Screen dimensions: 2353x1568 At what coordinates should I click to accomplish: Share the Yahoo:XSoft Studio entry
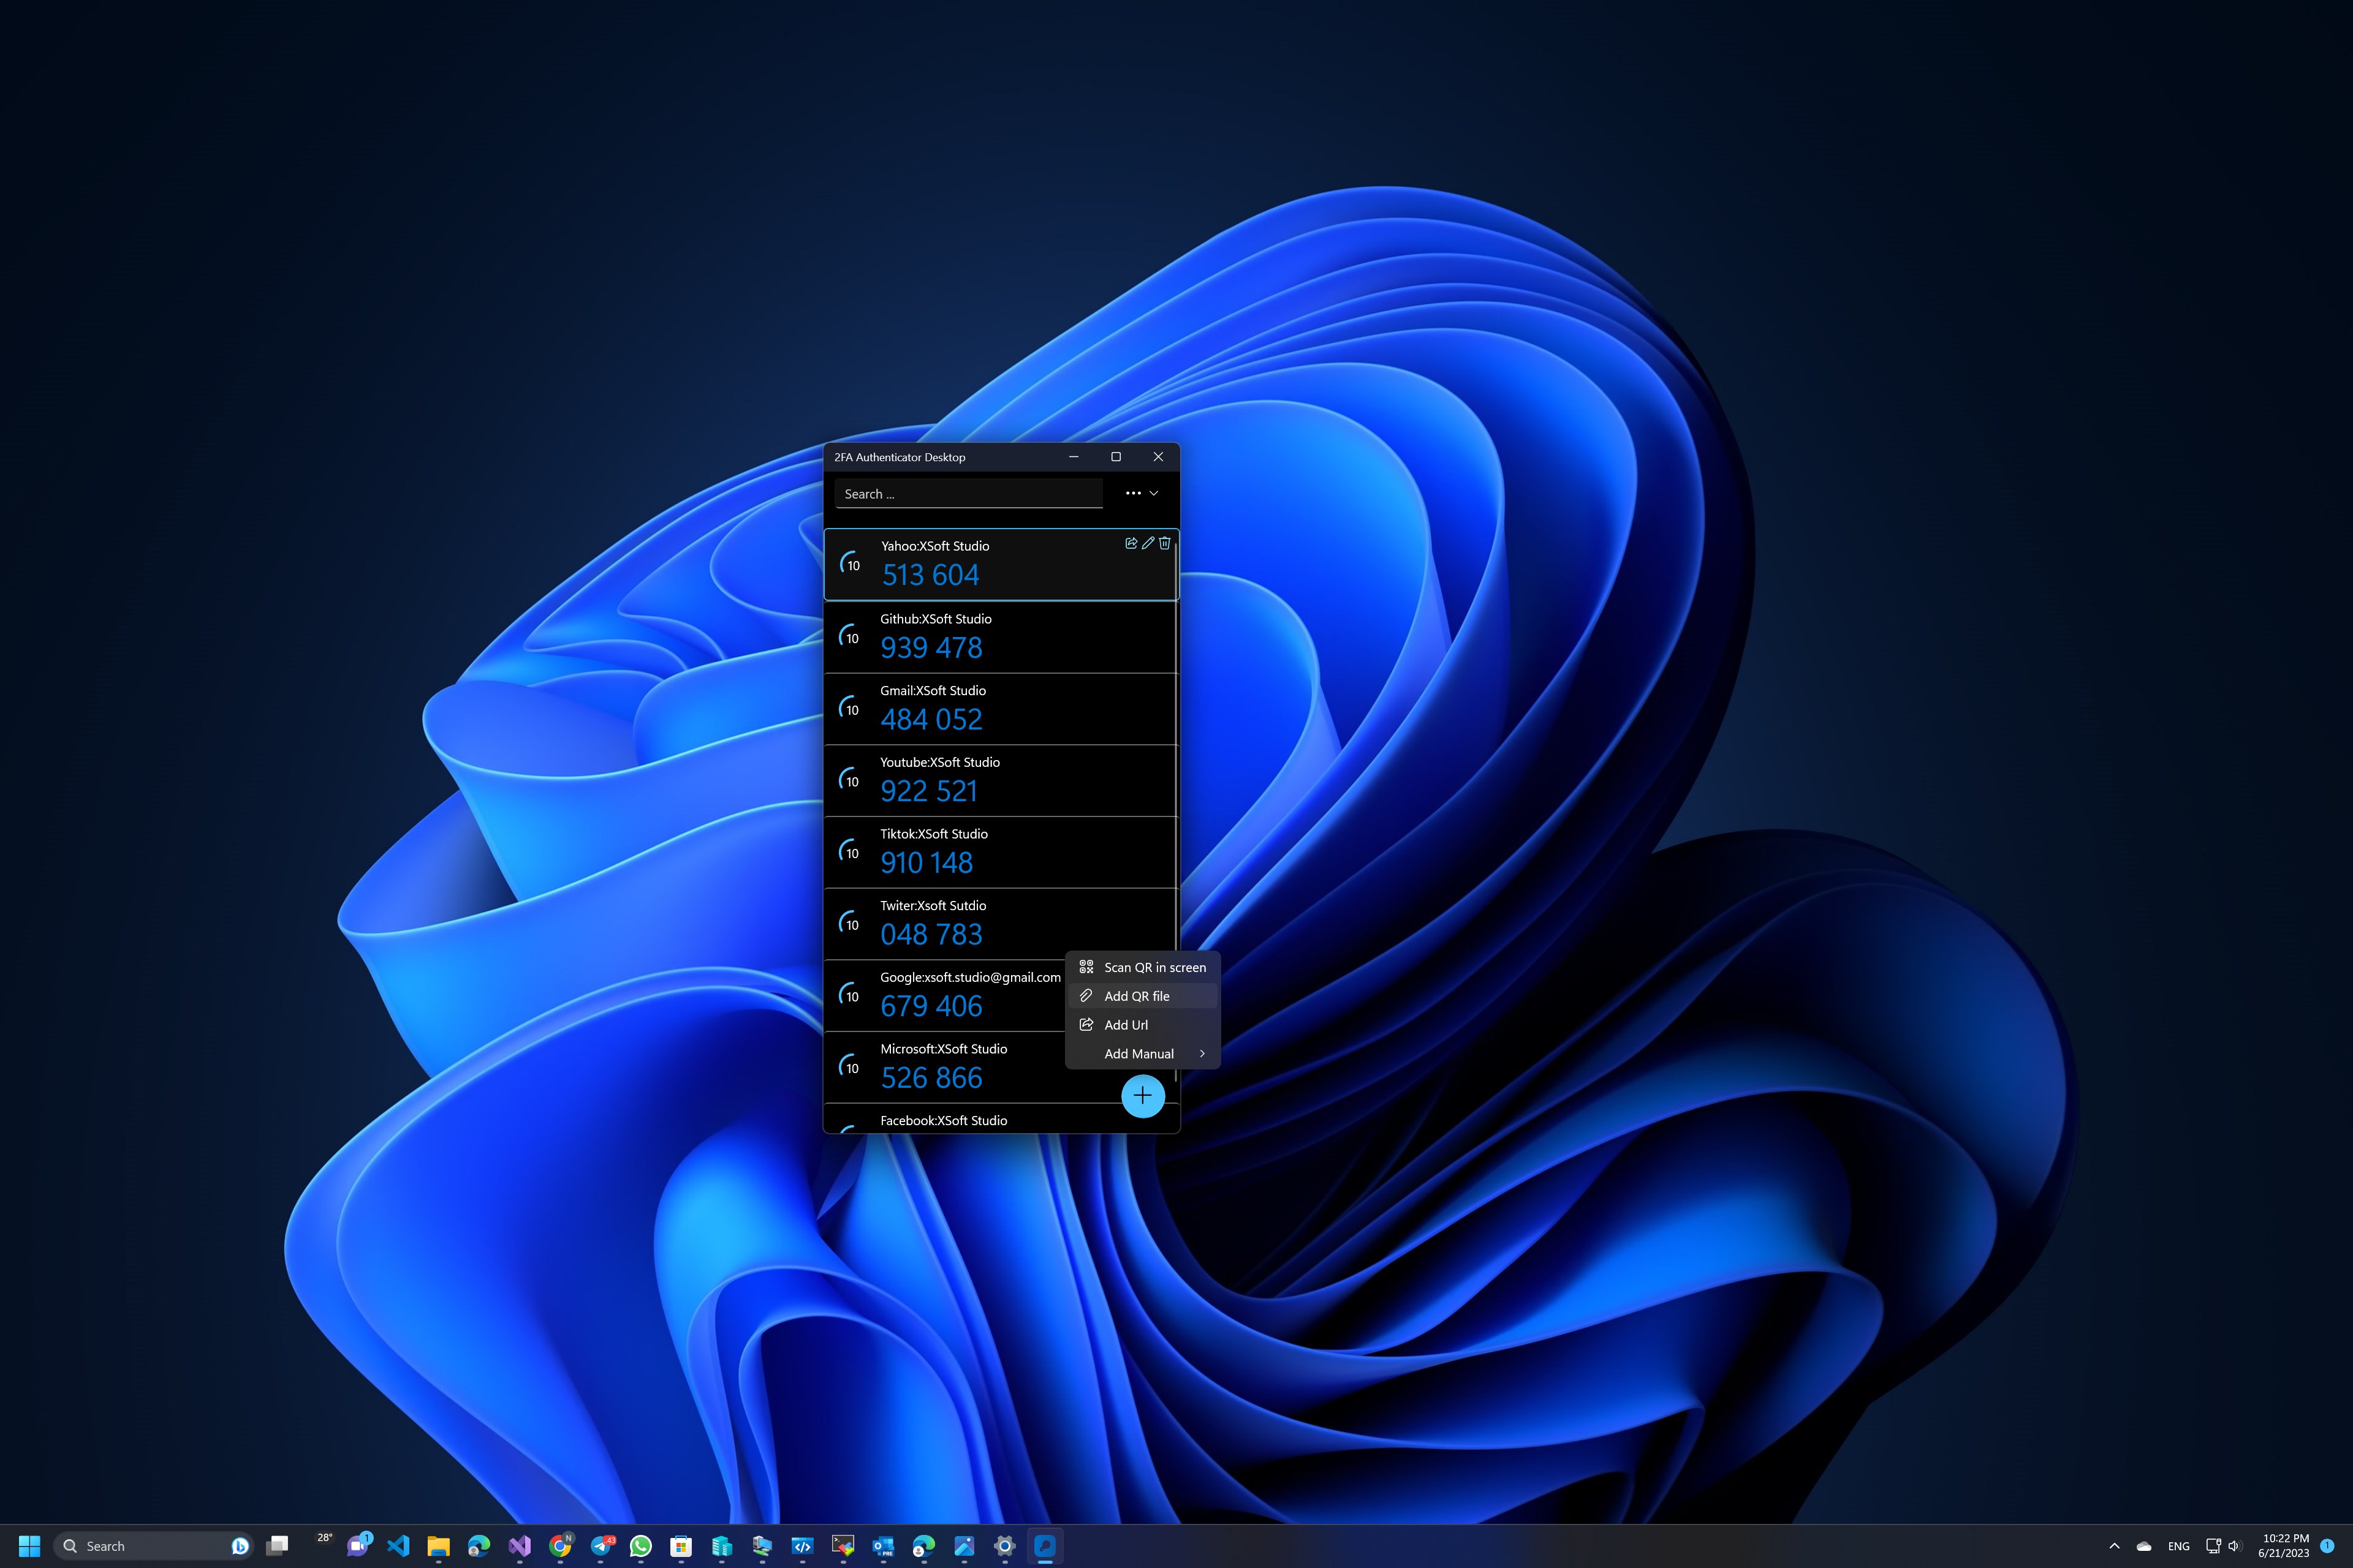tap(1132, 543)
